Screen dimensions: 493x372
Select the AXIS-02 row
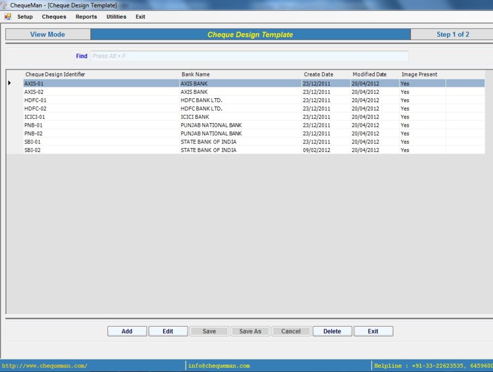(254, 92)
